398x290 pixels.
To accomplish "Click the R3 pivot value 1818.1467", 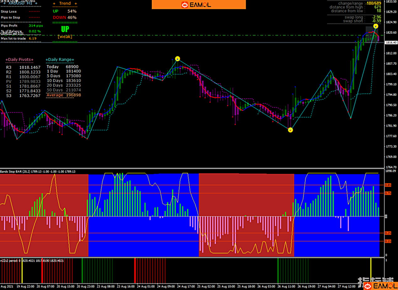I will click(30, 67).
